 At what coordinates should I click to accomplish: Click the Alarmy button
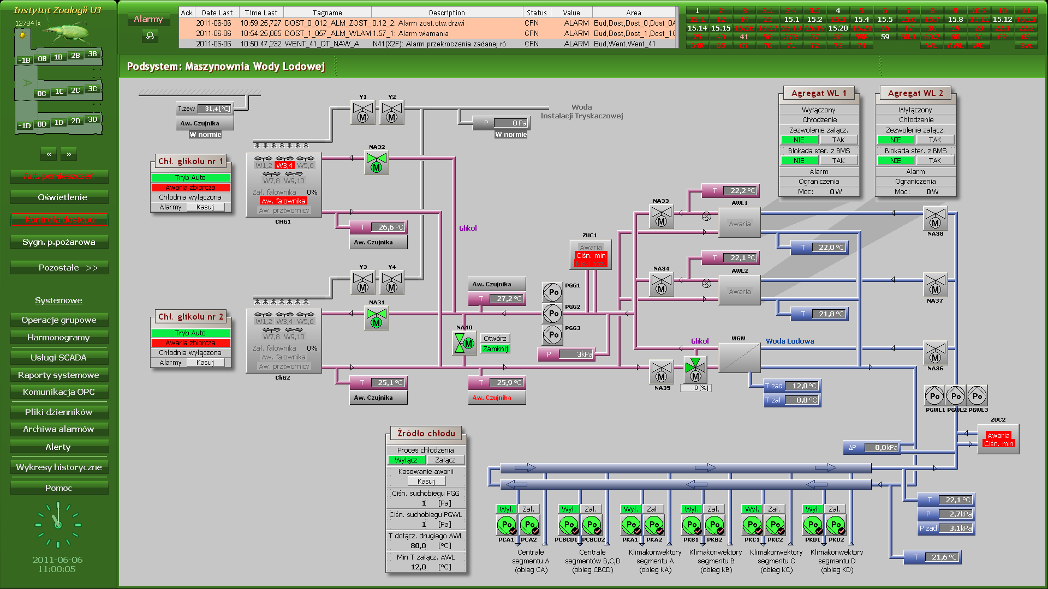click(148, 19)
